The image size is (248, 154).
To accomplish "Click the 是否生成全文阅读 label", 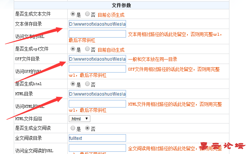I will pyautogui.click(x=33, y=128).
